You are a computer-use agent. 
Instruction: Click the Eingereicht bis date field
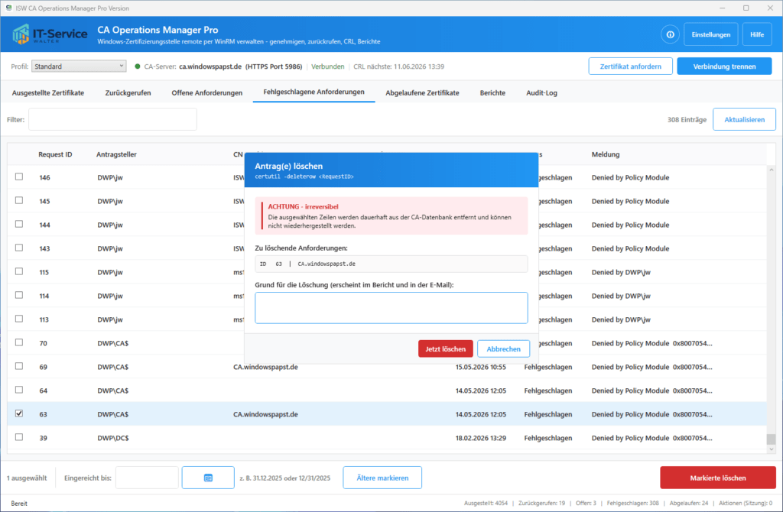tap(147, 478)
